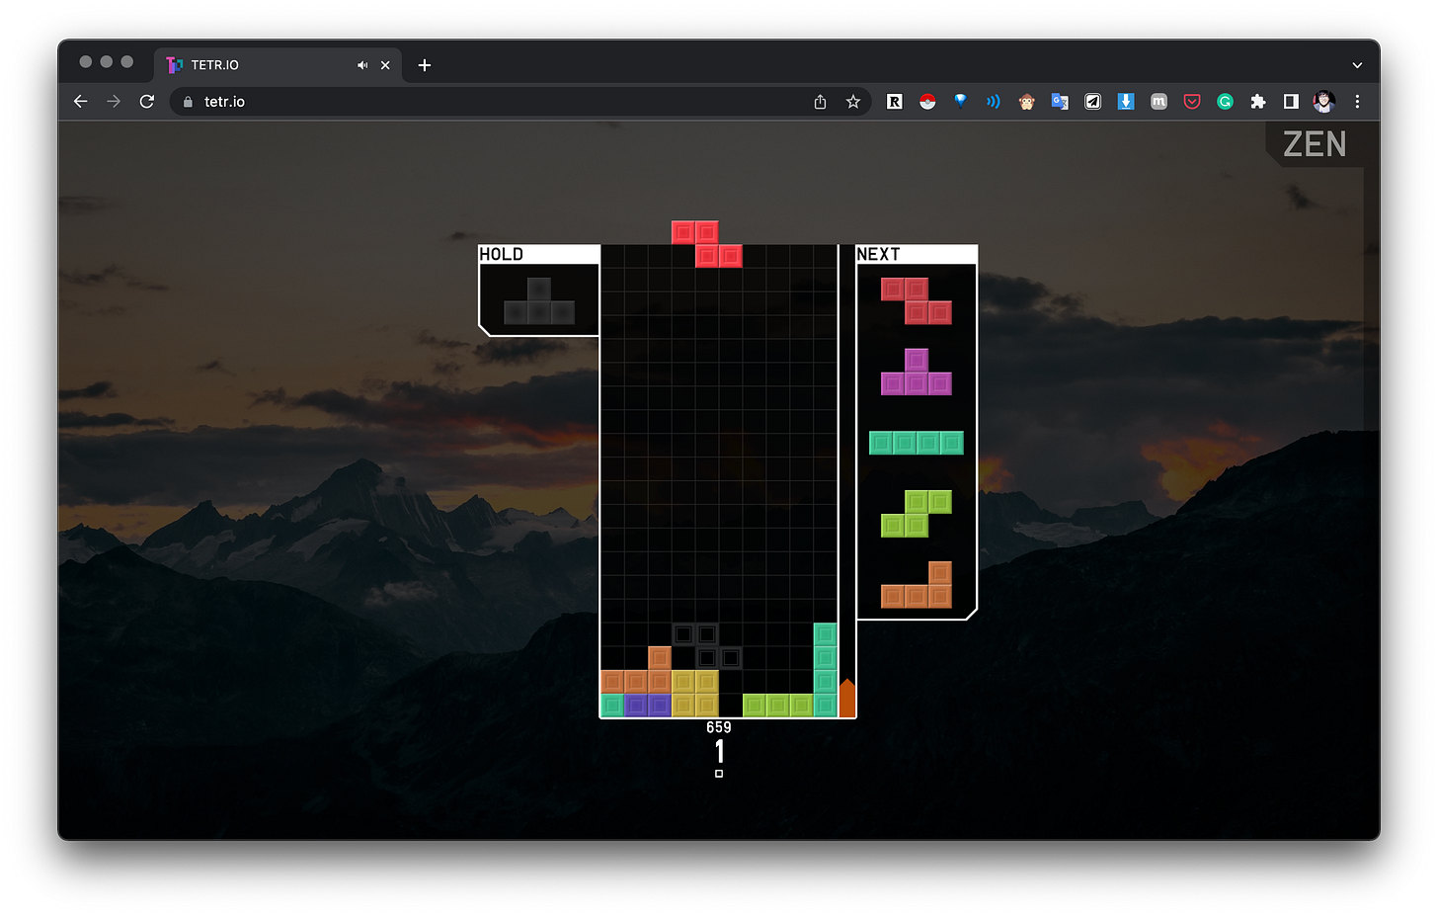The image size is (1438, 917).
Task: Open the blue download arrow extension
Action: pyautogui.click(x=1126, y=102)
